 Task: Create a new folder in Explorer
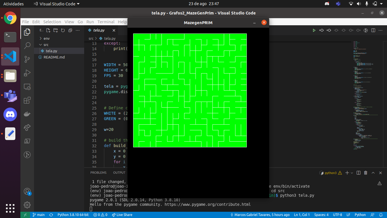pos(56,30)
